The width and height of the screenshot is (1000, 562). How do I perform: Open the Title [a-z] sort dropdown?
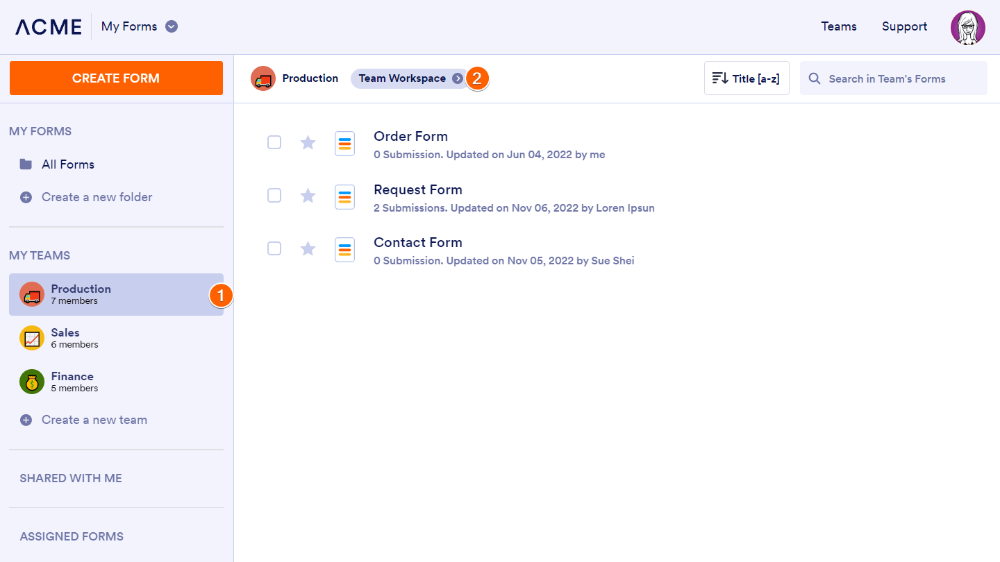point(747,78)
